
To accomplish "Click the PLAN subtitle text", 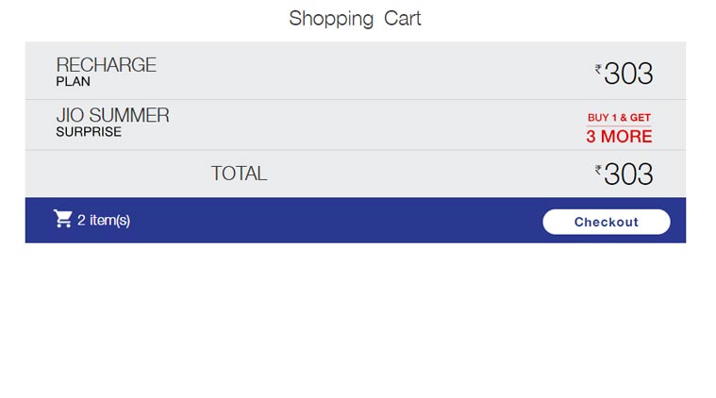I will point(73,82).
